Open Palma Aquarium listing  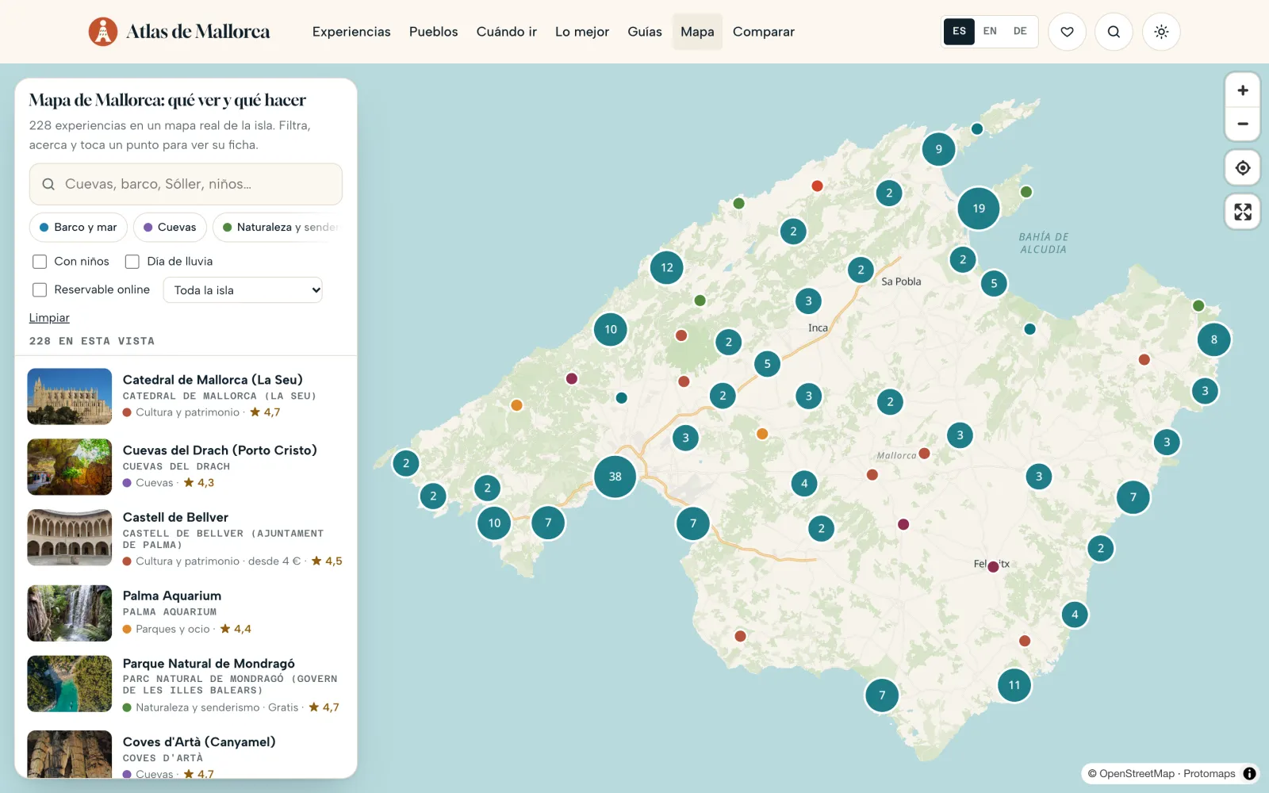pyautogui.click(x=186, y=612)
